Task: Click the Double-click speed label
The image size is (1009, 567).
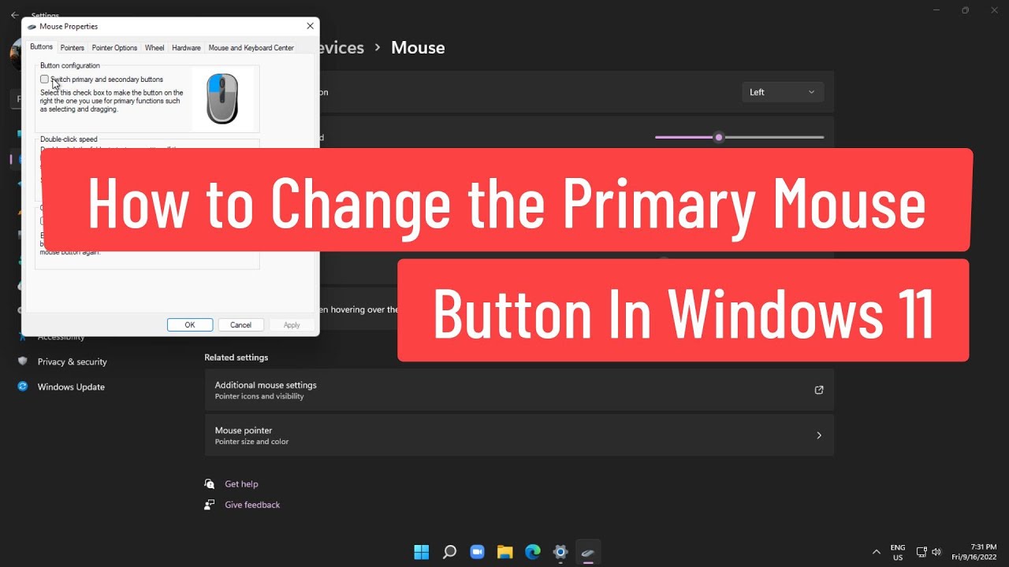Action: (69, 139)
